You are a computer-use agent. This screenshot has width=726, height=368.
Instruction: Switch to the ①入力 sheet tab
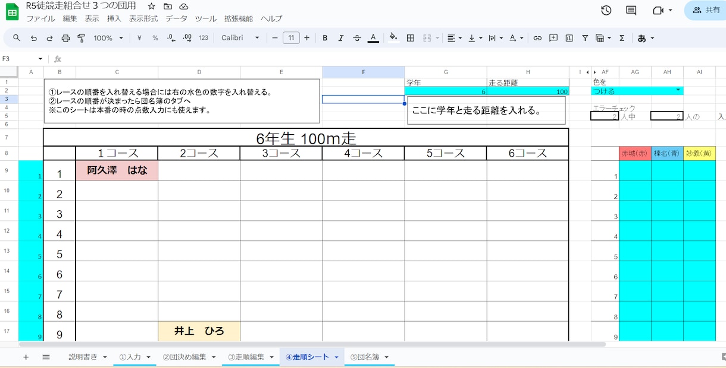pyautogui.click(x=135, y=357)
